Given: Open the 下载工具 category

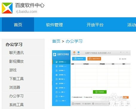Looking at the screenshot, I should coord(16,79).
